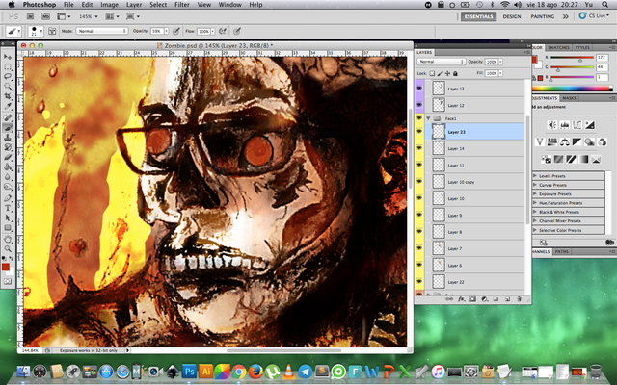Open the Filter menu
The width and height of the screenshot is (617, 385).
click(181, 5)
